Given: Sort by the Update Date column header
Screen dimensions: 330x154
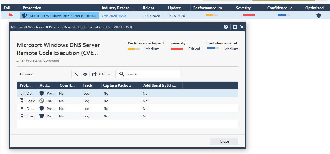Looking at the screenshot, I should [178, 8].
